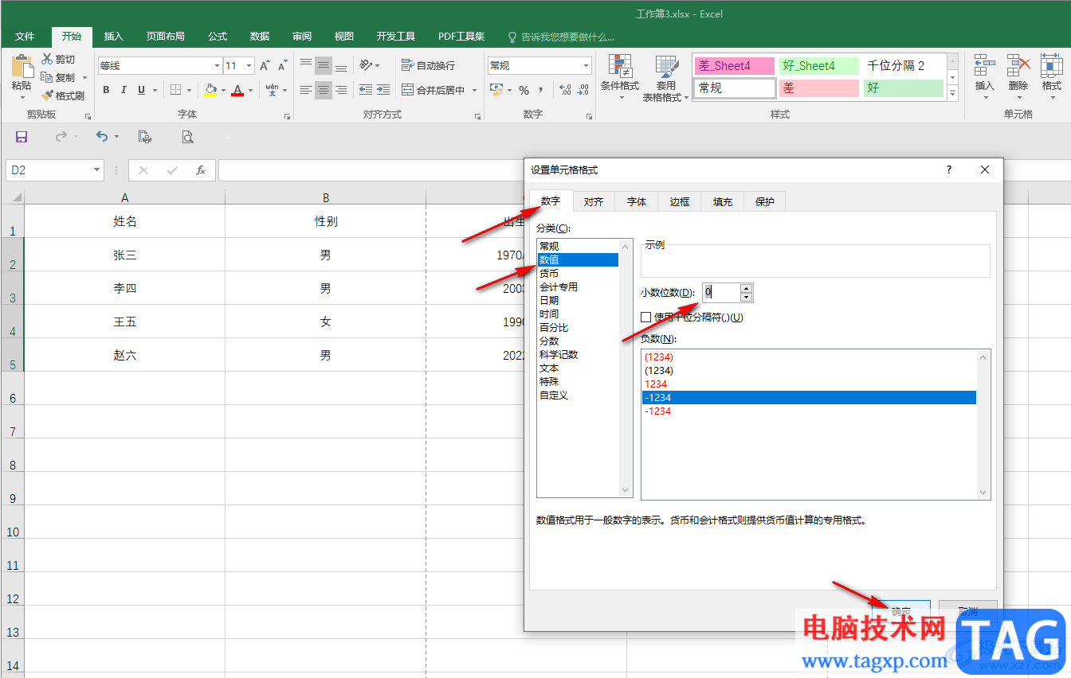Switch to the 对齐 tab in dialog
1071x678 pixels.
(594, 202)
